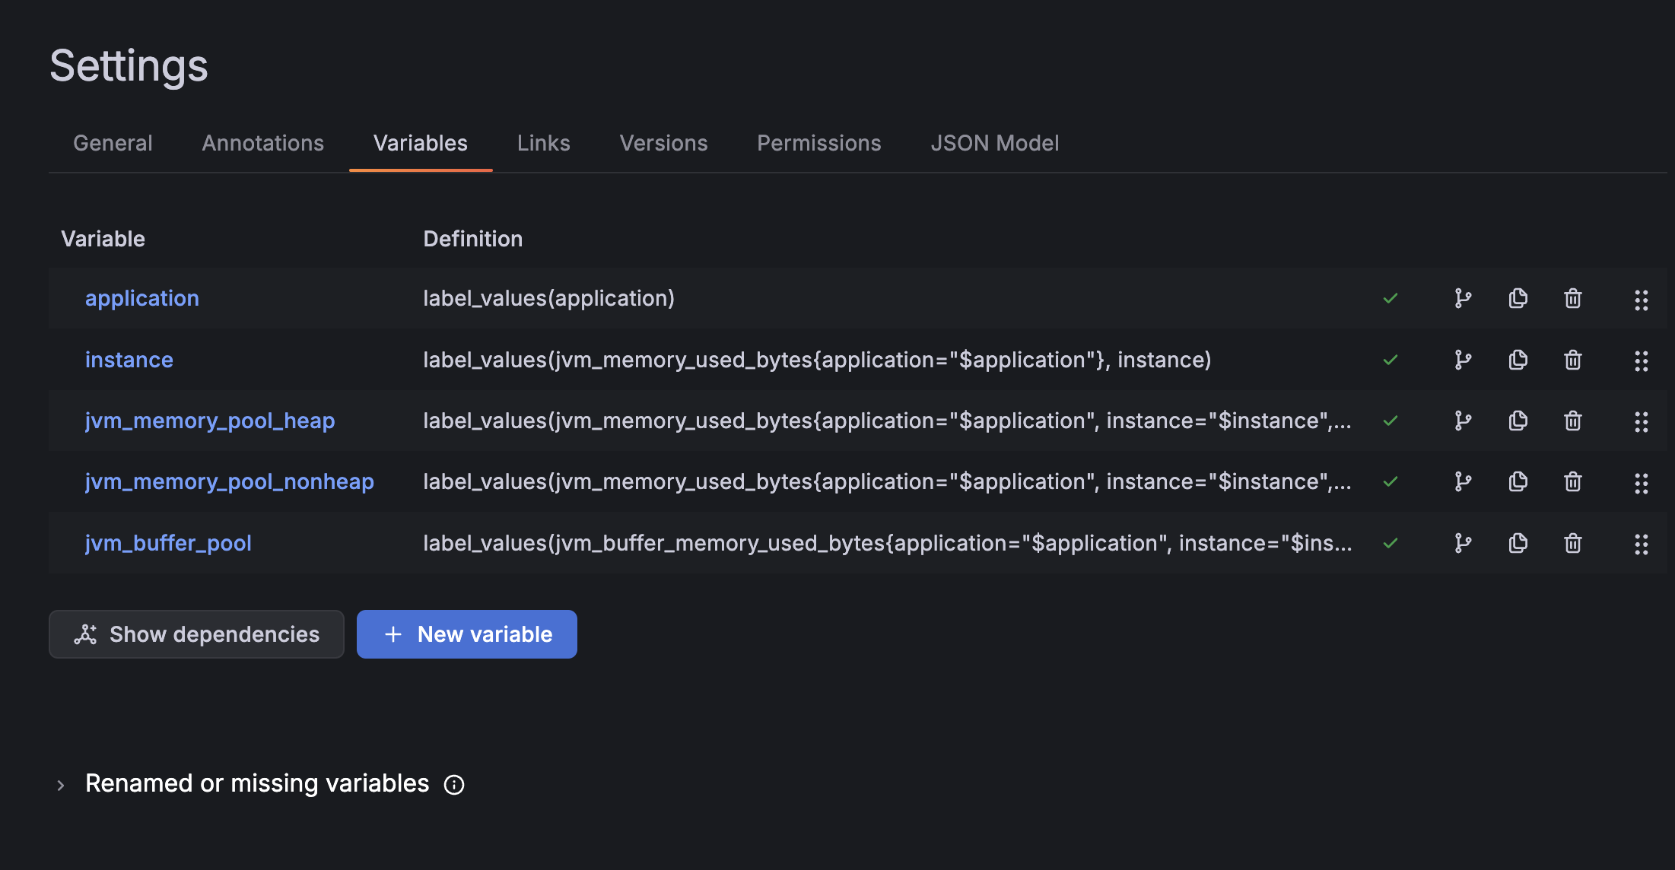Click the drag handle on jvm_memory_pool_nonheap row
Screen dimensions: 1675x870
1641,482
